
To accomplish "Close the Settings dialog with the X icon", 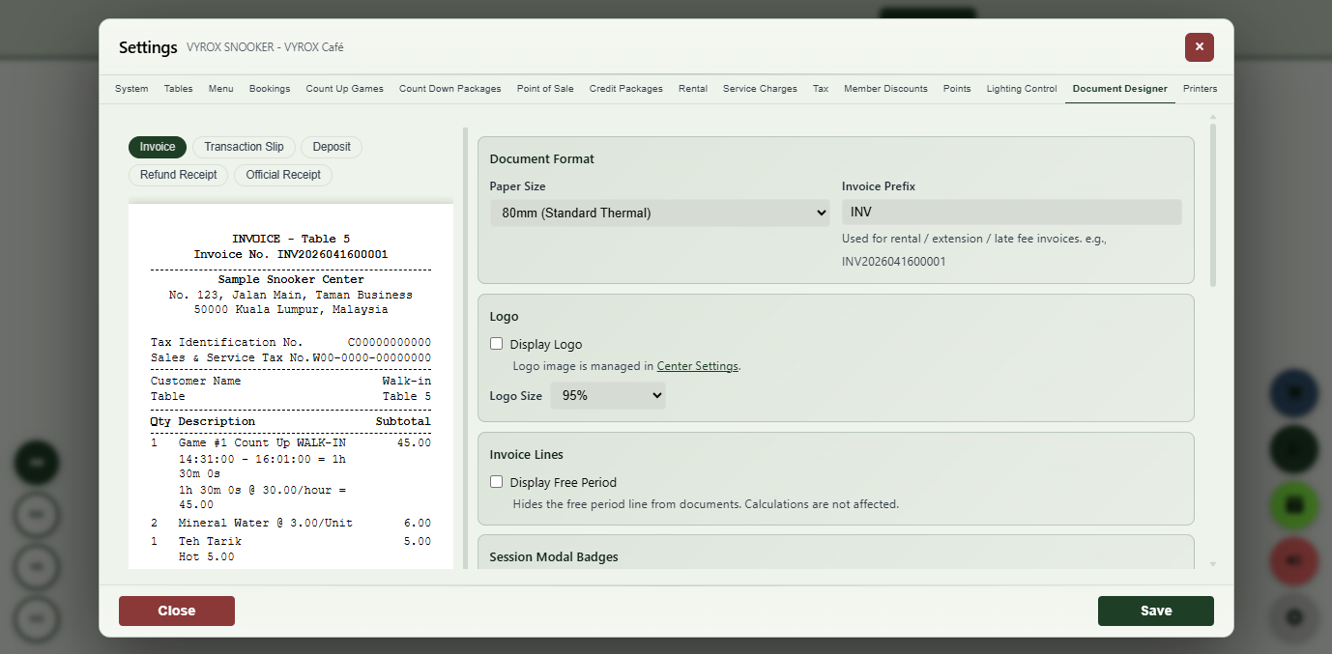I will [1199, 46].
